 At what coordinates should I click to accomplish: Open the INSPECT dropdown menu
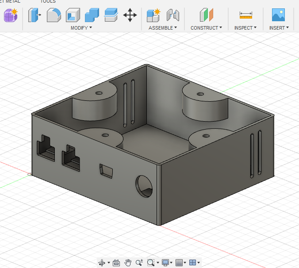245,28
